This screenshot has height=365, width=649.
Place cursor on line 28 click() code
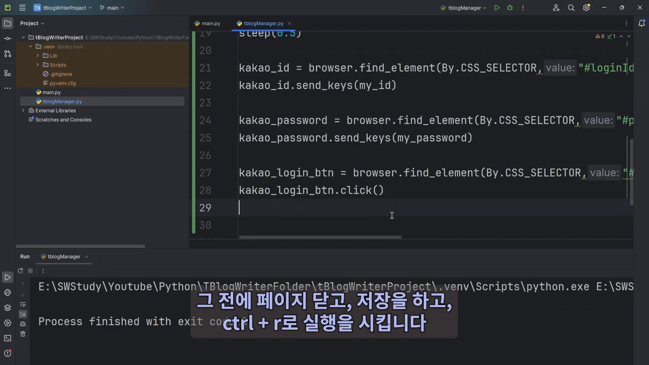(362, 190)
